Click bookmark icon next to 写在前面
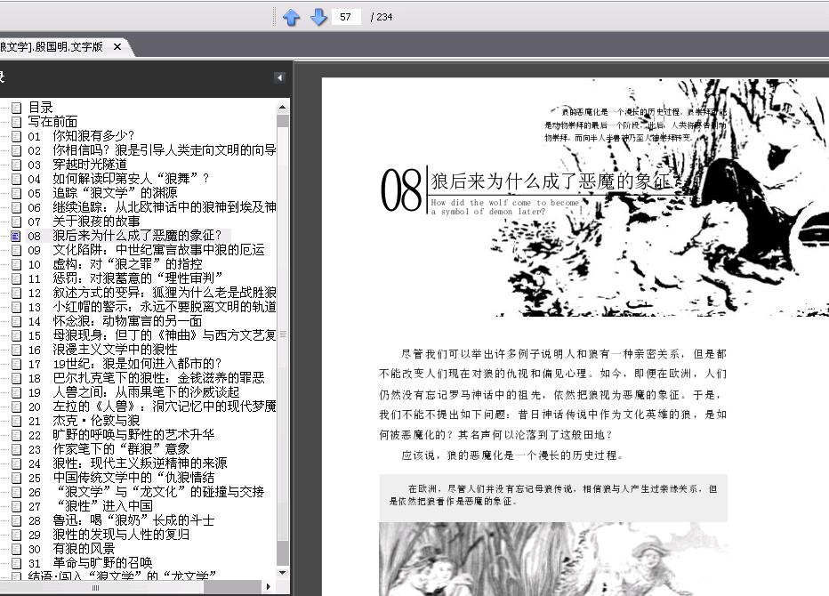829x596 pixels. (x=16, y=122)
